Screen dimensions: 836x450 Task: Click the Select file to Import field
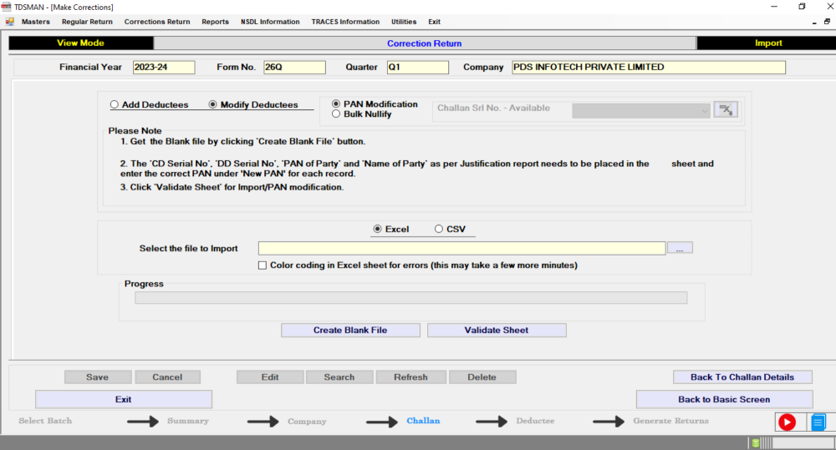(461, 248)
